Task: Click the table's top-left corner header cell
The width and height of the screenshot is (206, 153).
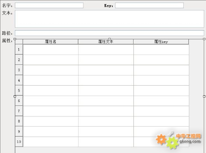Action: [x=19, y=42]
